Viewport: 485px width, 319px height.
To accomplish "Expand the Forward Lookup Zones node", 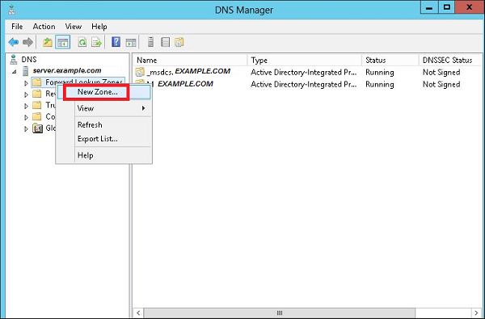I will click(x=27, y=83).
